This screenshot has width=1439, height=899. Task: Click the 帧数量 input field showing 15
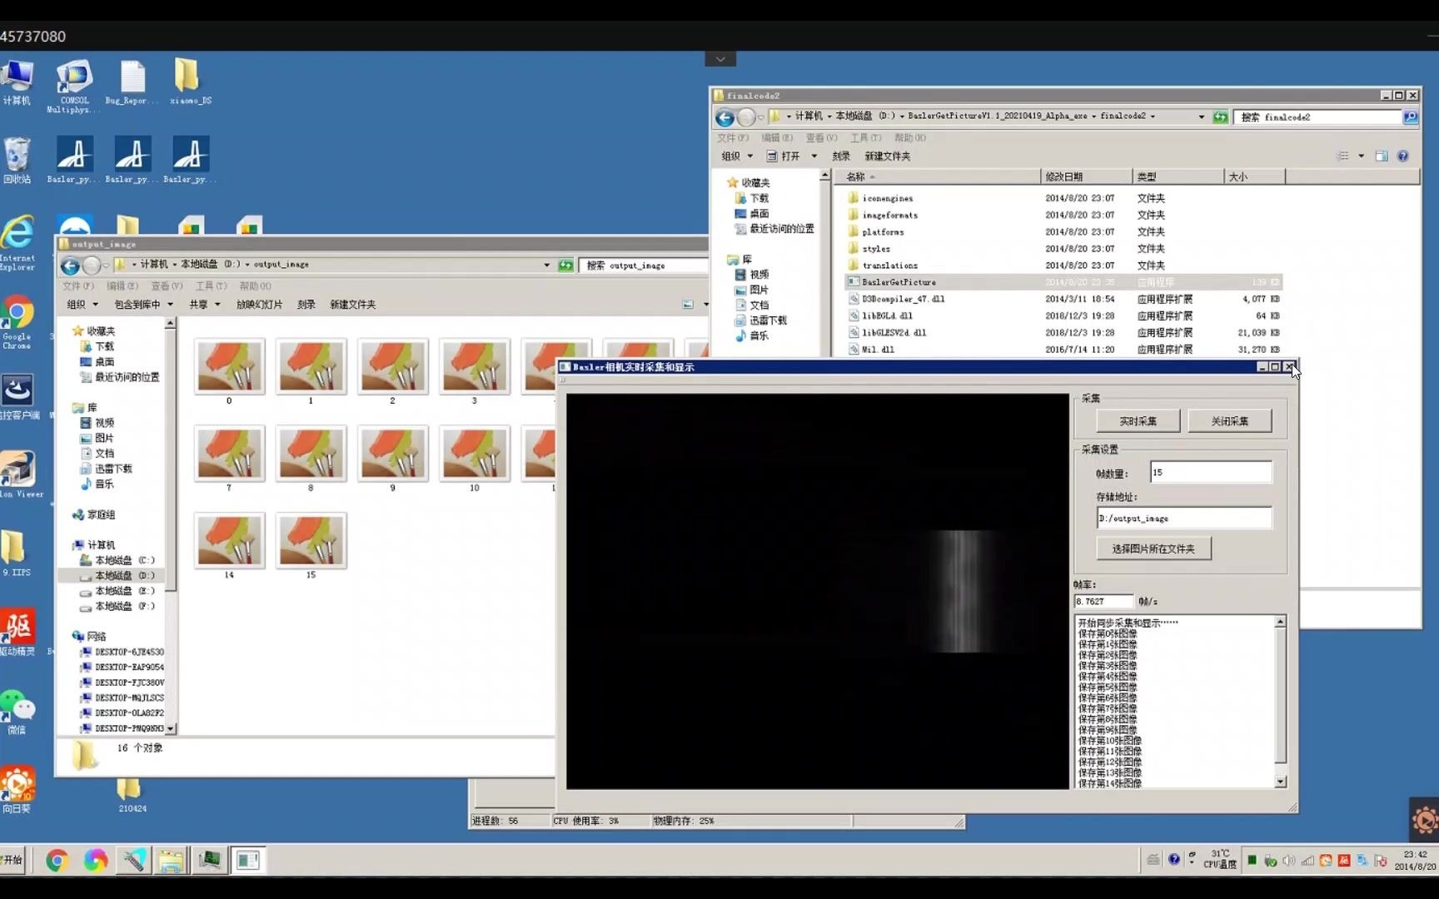click(1211, 472)
